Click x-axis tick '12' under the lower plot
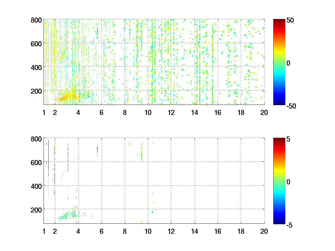Image resolution: width=335 pixels, height=251 pixels. tap(171, 231)
